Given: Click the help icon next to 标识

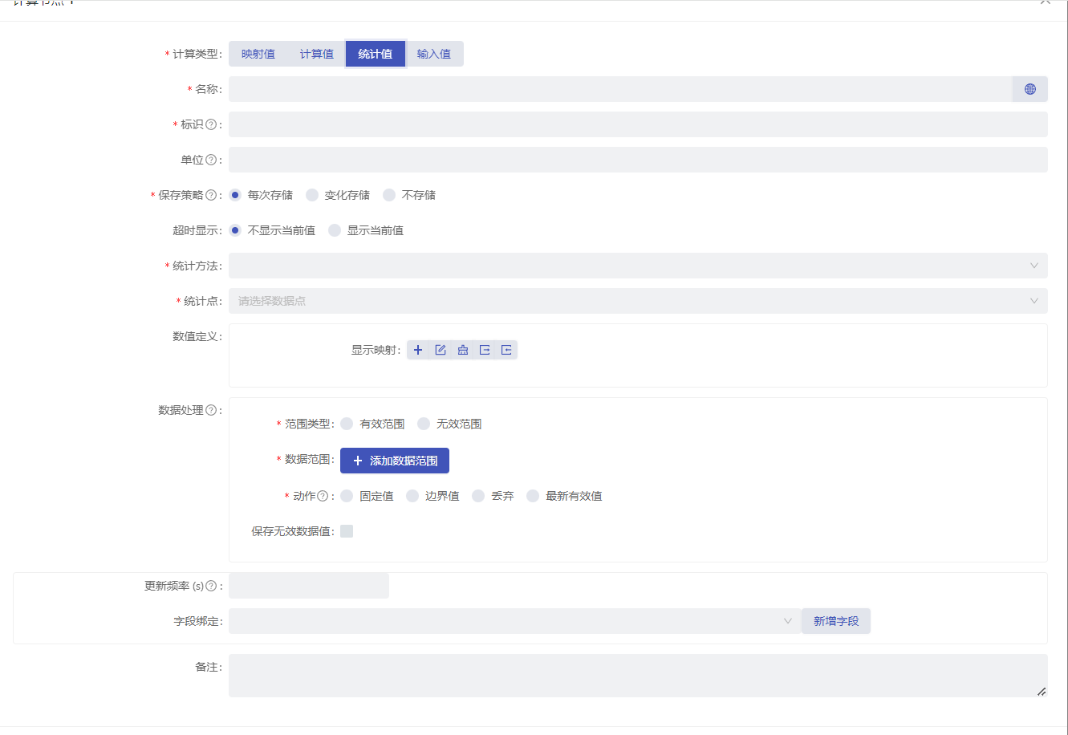Looking at the screenshot, I should coord(211,124).
